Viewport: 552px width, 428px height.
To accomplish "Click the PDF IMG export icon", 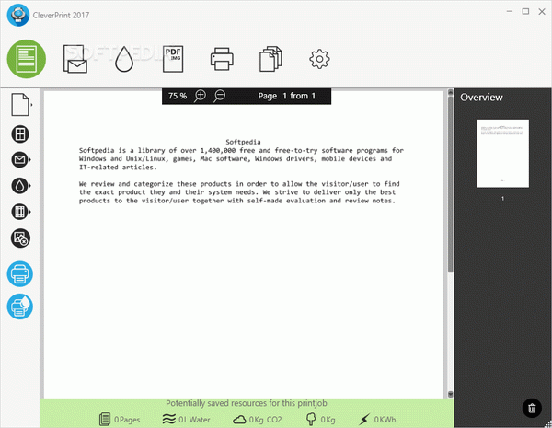I will click(173, 59).
